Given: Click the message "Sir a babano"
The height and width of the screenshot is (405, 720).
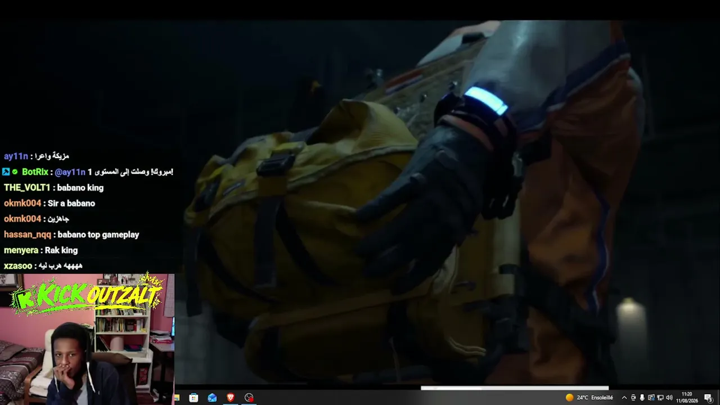Looking at the screenshot, I should [71, 203].
